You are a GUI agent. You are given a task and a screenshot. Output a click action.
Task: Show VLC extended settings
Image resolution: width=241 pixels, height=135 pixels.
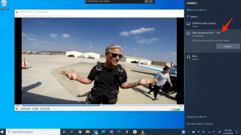[x=37, y=109]
